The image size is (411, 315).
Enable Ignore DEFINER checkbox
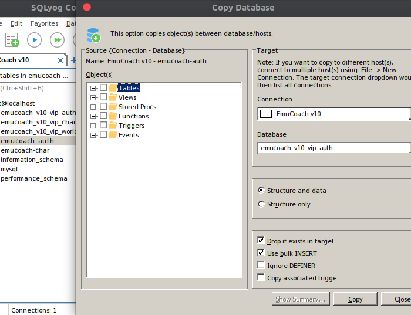pyautogui.click(x=261, y=265)
